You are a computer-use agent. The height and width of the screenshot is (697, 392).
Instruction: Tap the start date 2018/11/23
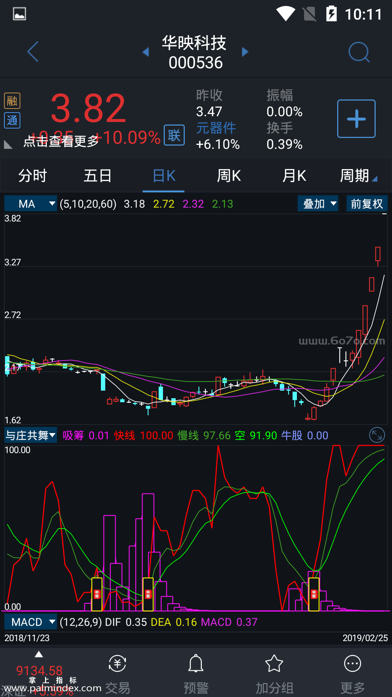pos(27,638)
